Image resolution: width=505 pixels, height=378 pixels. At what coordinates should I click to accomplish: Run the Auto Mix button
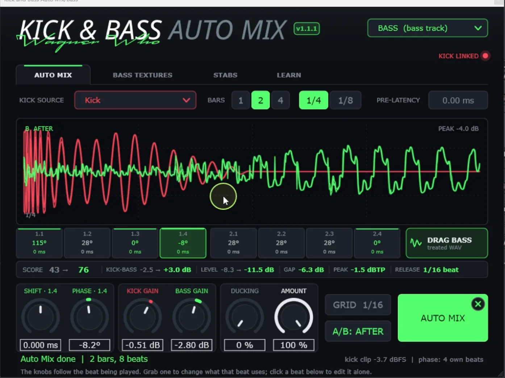(x=443, y=318)
